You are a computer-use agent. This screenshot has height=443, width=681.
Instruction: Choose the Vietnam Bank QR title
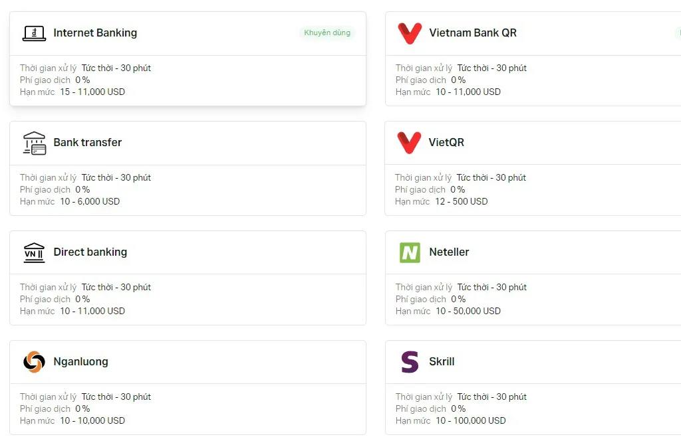473,33
